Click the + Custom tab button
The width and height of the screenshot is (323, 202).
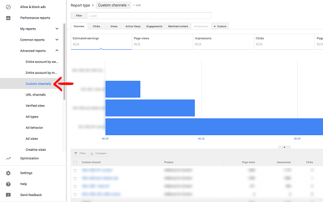coord(220,26)
